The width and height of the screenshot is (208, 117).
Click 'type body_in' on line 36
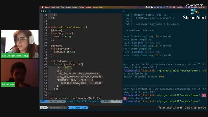[59, 33]
